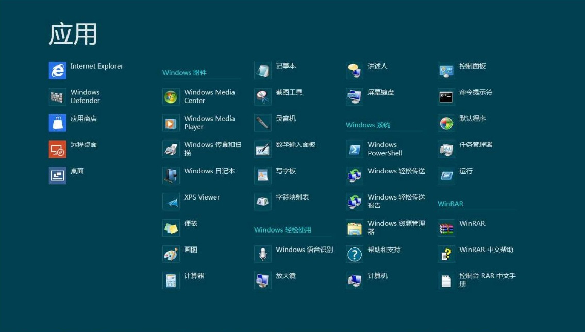Launch the 写字板 WordPad app

coord(263,175)
